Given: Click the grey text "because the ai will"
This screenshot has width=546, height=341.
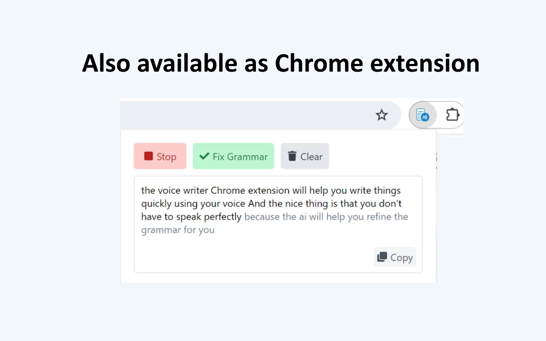Looking at the screenshot, I should pyautogui.click(x=282, y=217).
